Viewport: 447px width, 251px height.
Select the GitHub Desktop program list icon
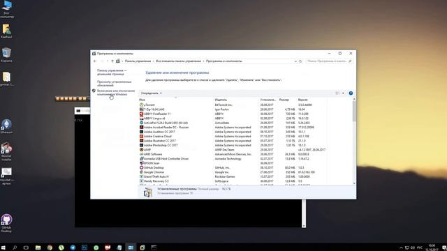tap(141, 167)
